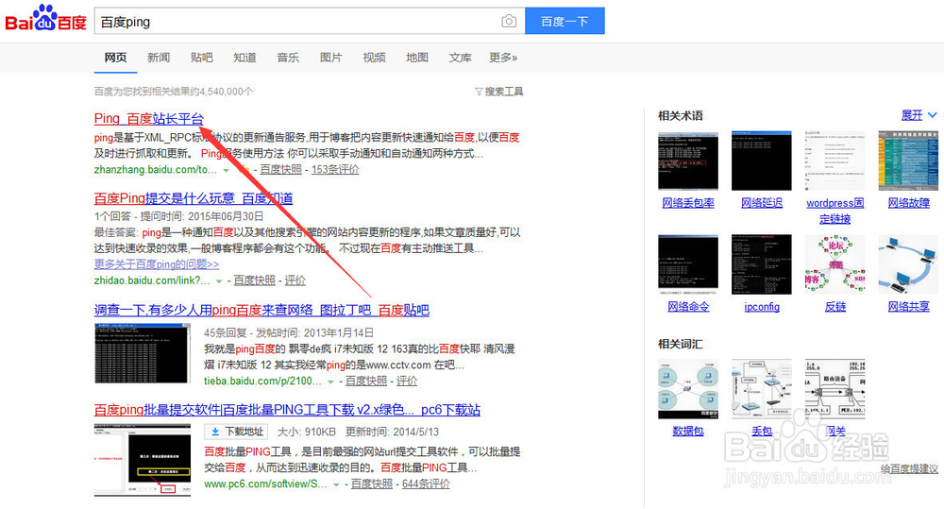This screenshot has width=944, height=509.
Task: Click the 网络命令 label link
Action: click(x=688, y=307)
